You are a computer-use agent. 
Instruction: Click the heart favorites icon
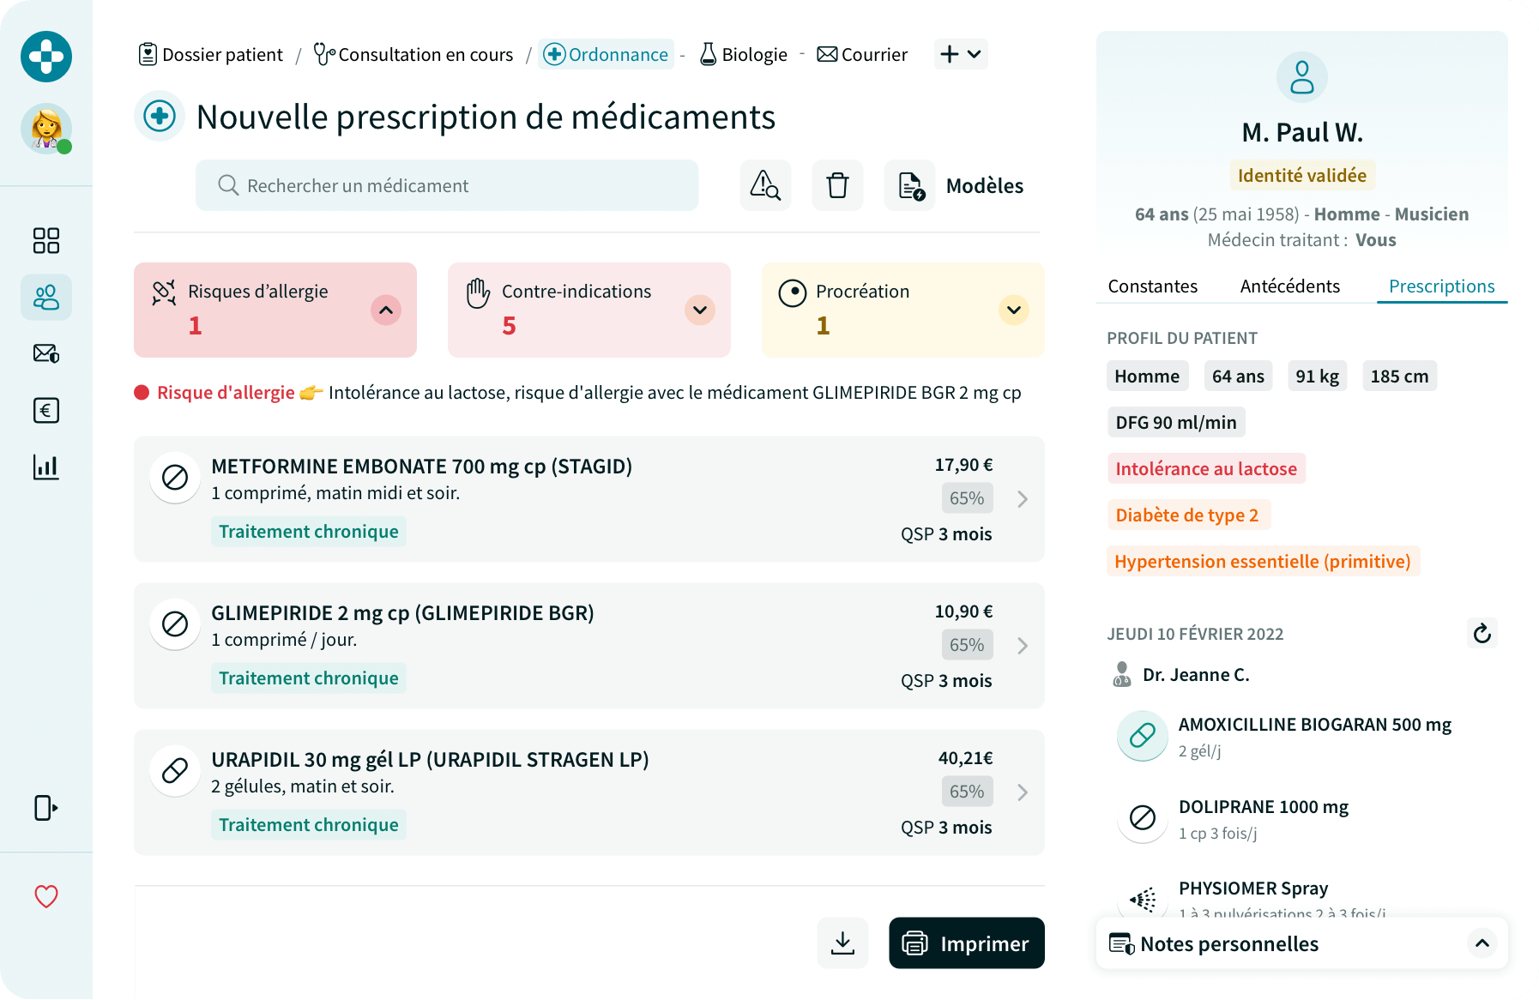(x=46, y=896)
